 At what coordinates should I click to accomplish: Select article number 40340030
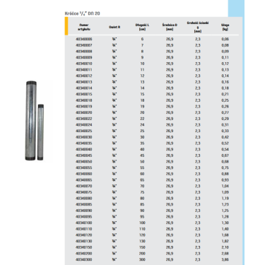click(84, 137)
